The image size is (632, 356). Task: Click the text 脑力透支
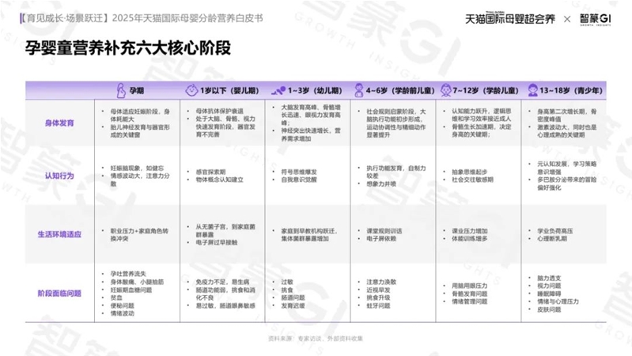pos(549,278)
